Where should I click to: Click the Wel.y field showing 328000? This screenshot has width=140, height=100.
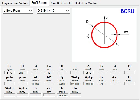pyautogui.click(x=75, y=84)
